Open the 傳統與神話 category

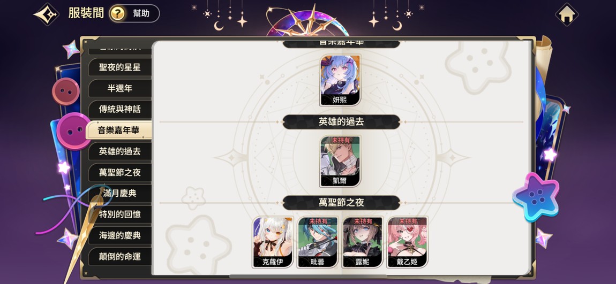(120, 109)
